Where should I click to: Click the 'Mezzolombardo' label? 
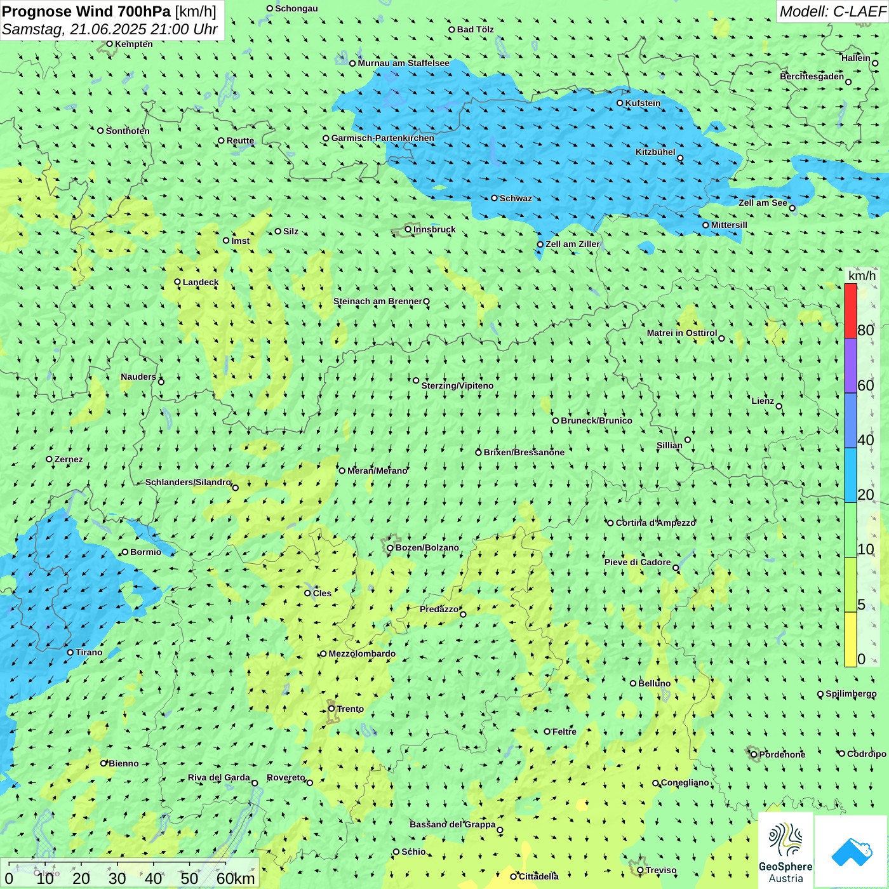tap(363, 653)
